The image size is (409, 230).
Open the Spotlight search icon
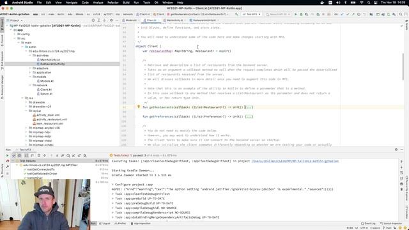pos(369,3)
